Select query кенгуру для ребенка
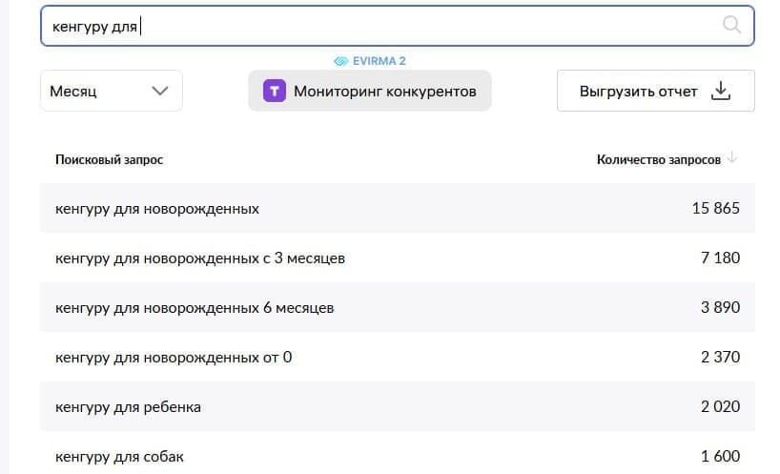Screen dimensions: 780x474 click(x=128, y=407)
